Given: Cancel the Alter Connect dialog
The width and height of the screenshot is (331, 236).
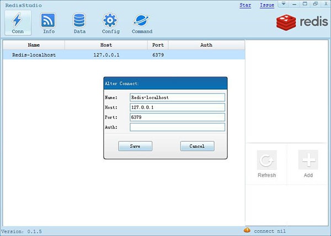Looking at the screenshot, I should click(197, 146).
